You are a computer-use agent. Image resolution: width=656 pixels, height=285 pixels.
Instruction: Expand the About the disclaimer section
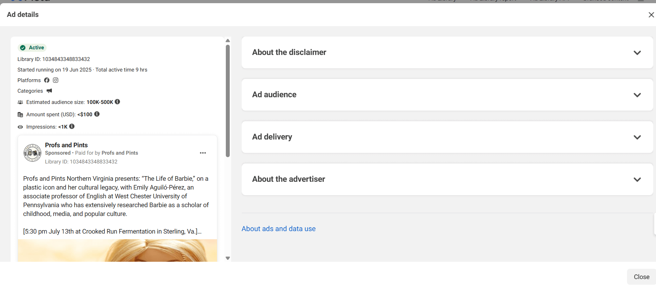click(447, 52)
